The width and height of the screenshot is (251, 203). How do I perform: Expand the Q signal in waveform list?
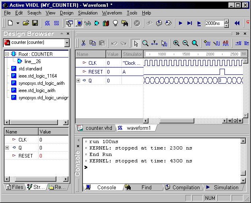coord(78,81)
